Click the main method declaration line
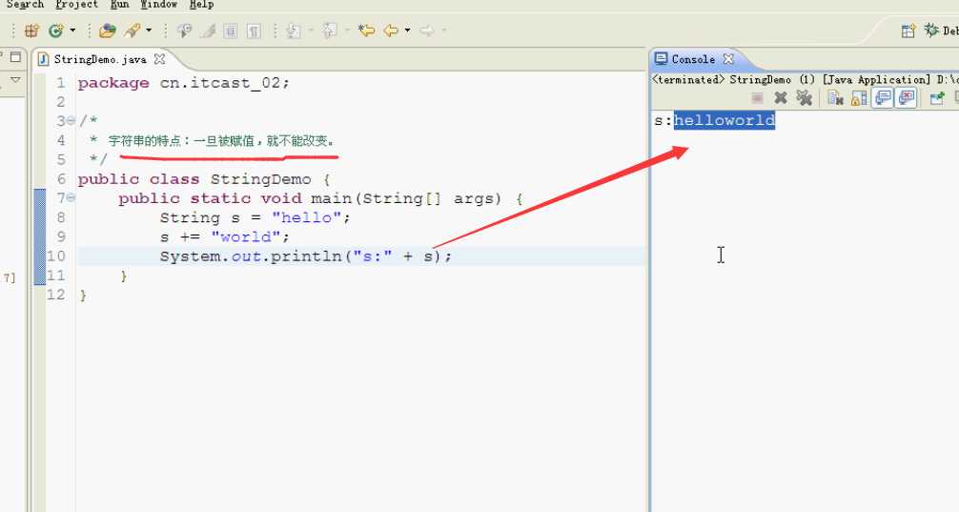The width and height of the screenshot is (959, 512). 320,198
